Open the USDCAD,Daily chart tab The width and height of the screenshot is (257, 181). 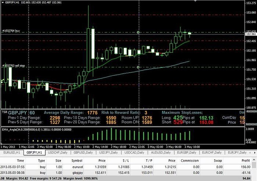point(134,152)
